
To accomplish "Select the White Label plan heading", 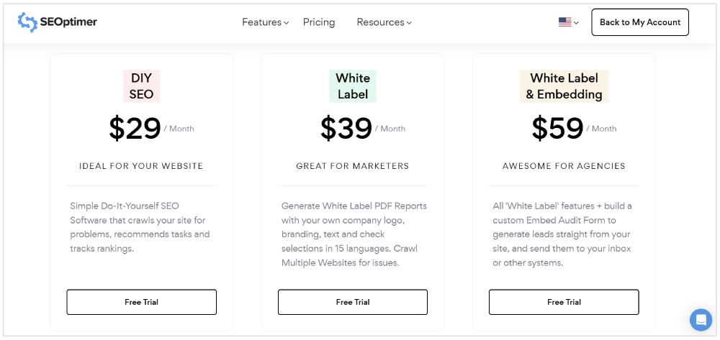I will 353,86.
